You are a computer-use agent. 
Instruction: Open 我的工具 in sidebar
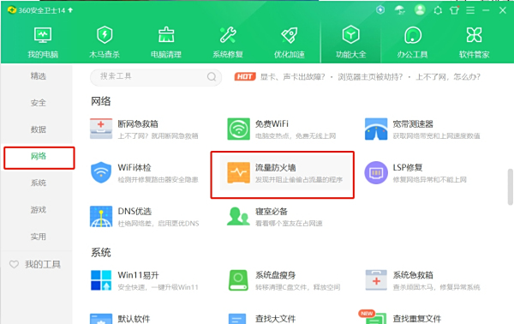(x=35, y=264)
